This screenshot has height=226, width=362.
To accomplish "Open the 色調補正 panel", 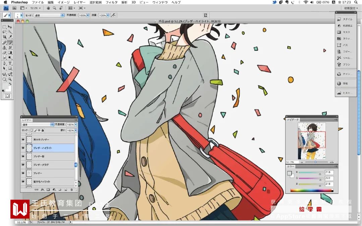I will click(x=345, y=26).
